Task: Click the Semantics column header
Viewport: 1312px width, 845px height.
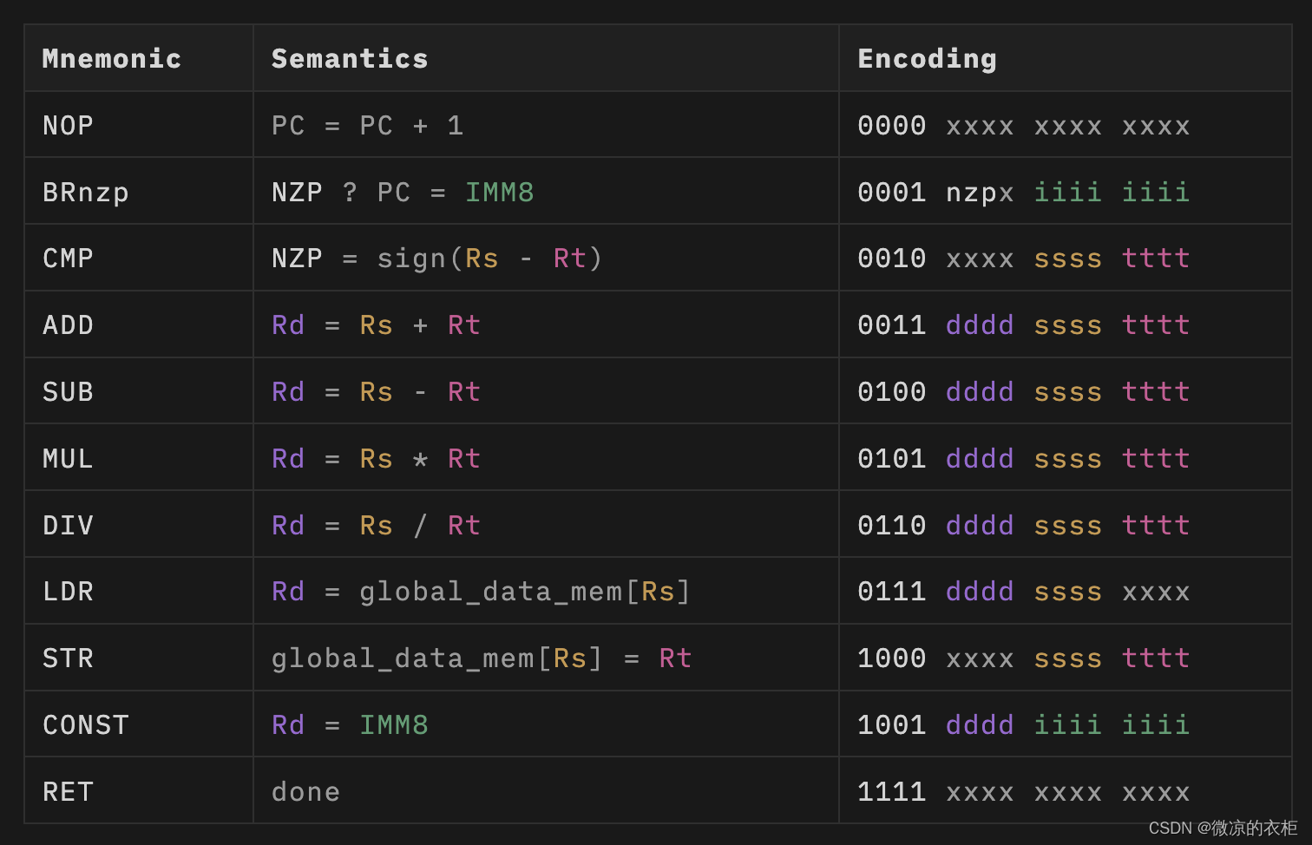Action: [x=350, y=59]
